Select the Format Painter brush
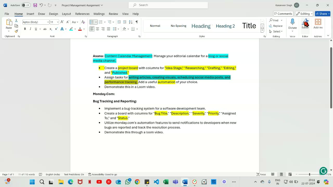This screenshot has height=187, width=333. tap(16, 31)
